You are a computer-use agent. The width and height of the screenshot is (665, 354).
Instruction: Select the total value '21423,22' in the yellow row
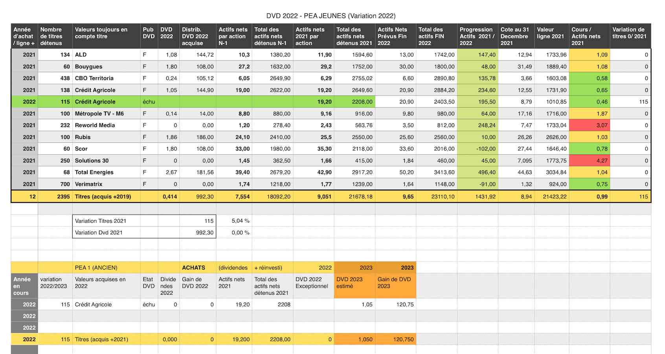point(552,197)
